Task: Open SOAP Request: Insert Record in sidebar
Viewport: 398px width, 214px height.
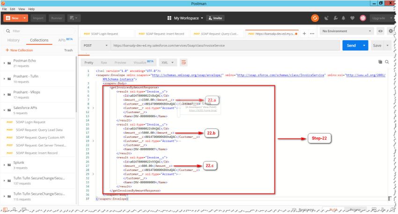Action: 38,153
